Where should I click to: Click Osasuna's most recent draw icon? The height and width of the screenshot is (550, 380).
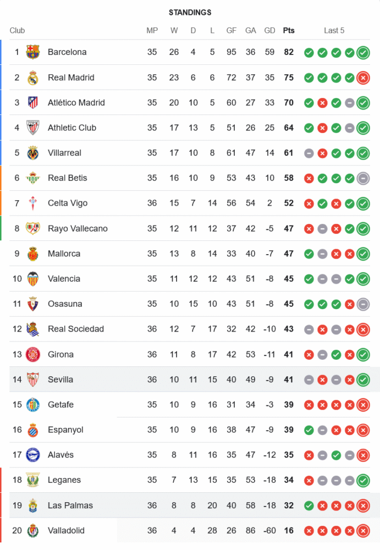[x=363, y=304]
